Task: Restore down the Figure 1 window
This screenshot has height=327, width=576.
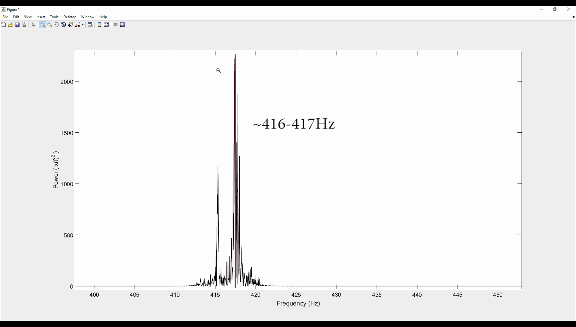Action: click(555, 9)
